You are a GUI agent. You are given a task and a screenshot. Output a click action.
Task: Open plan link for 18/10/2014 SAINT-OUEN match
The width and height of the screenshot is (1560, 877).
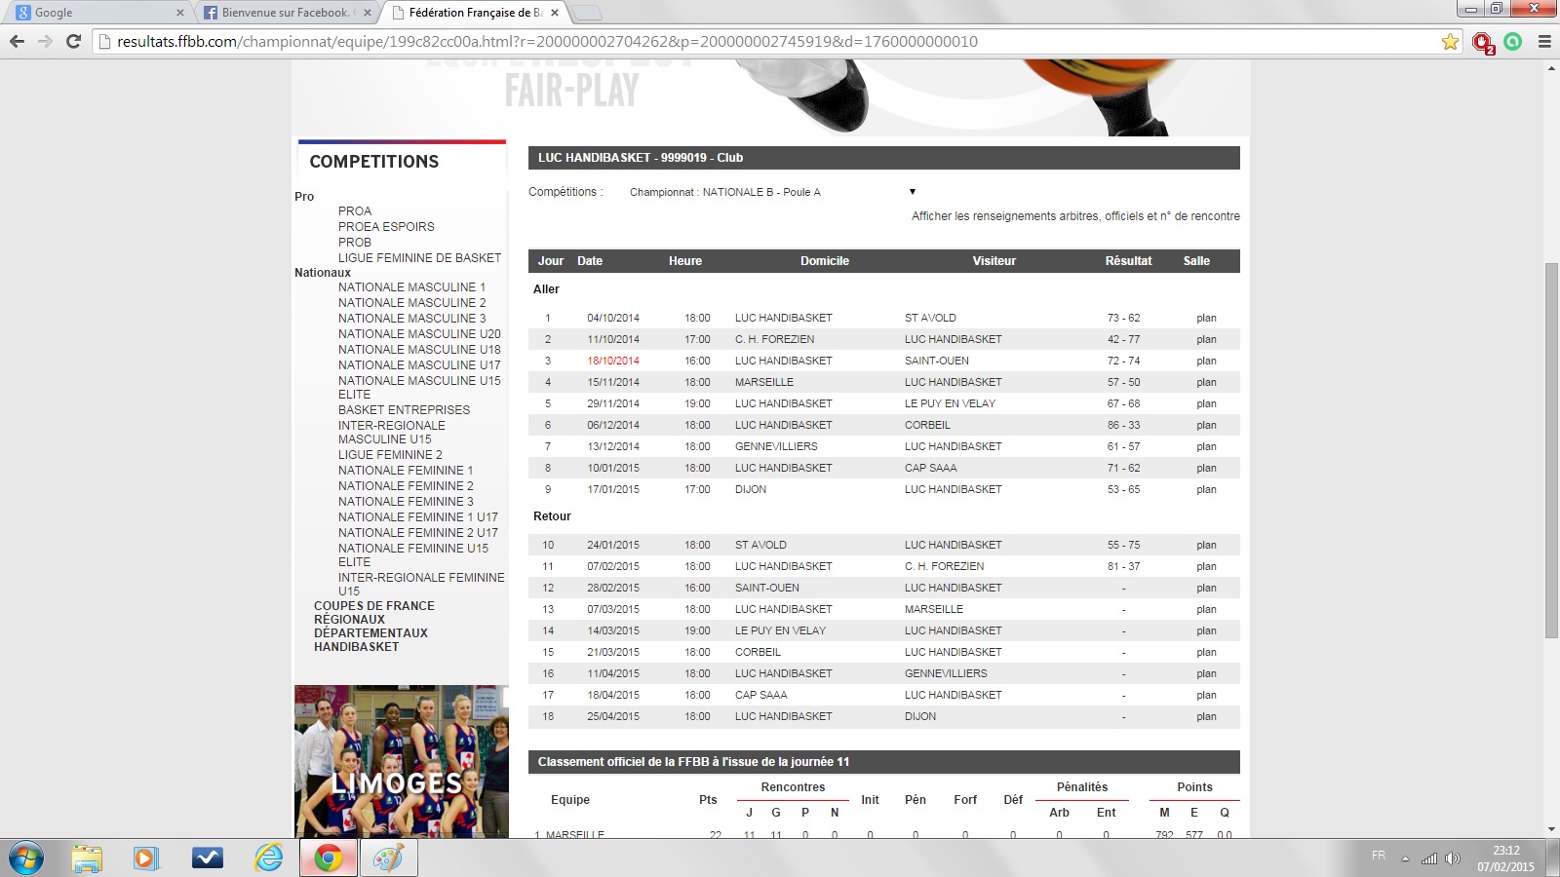point(1206,362)
